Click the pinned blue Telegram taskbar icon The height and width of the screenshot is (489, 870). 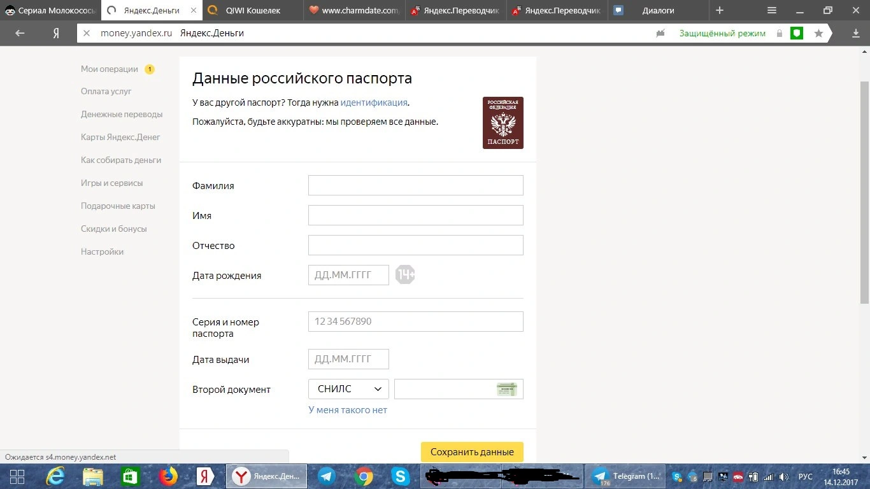(x=327, y=476)
